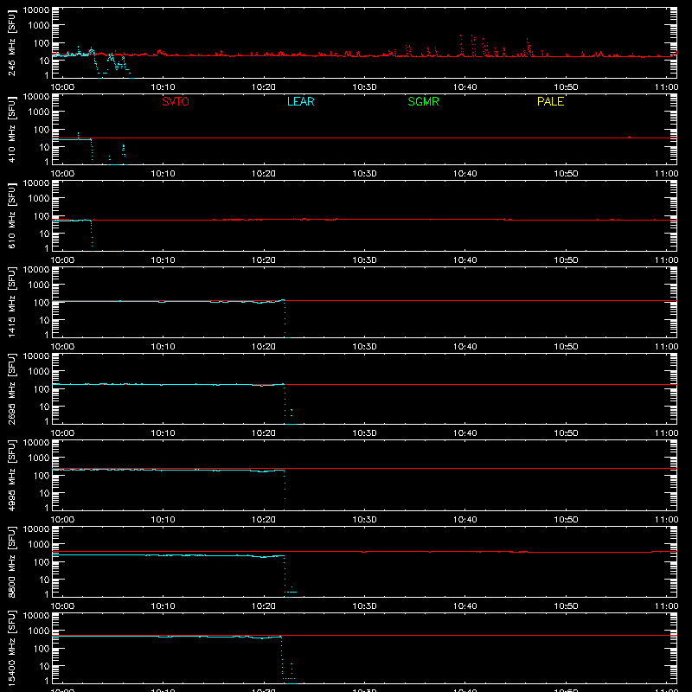Screen dimensions: 692x692
Task: Click the 10:20 tick label below 2695 MHz plot
Action: coord(264,433)
